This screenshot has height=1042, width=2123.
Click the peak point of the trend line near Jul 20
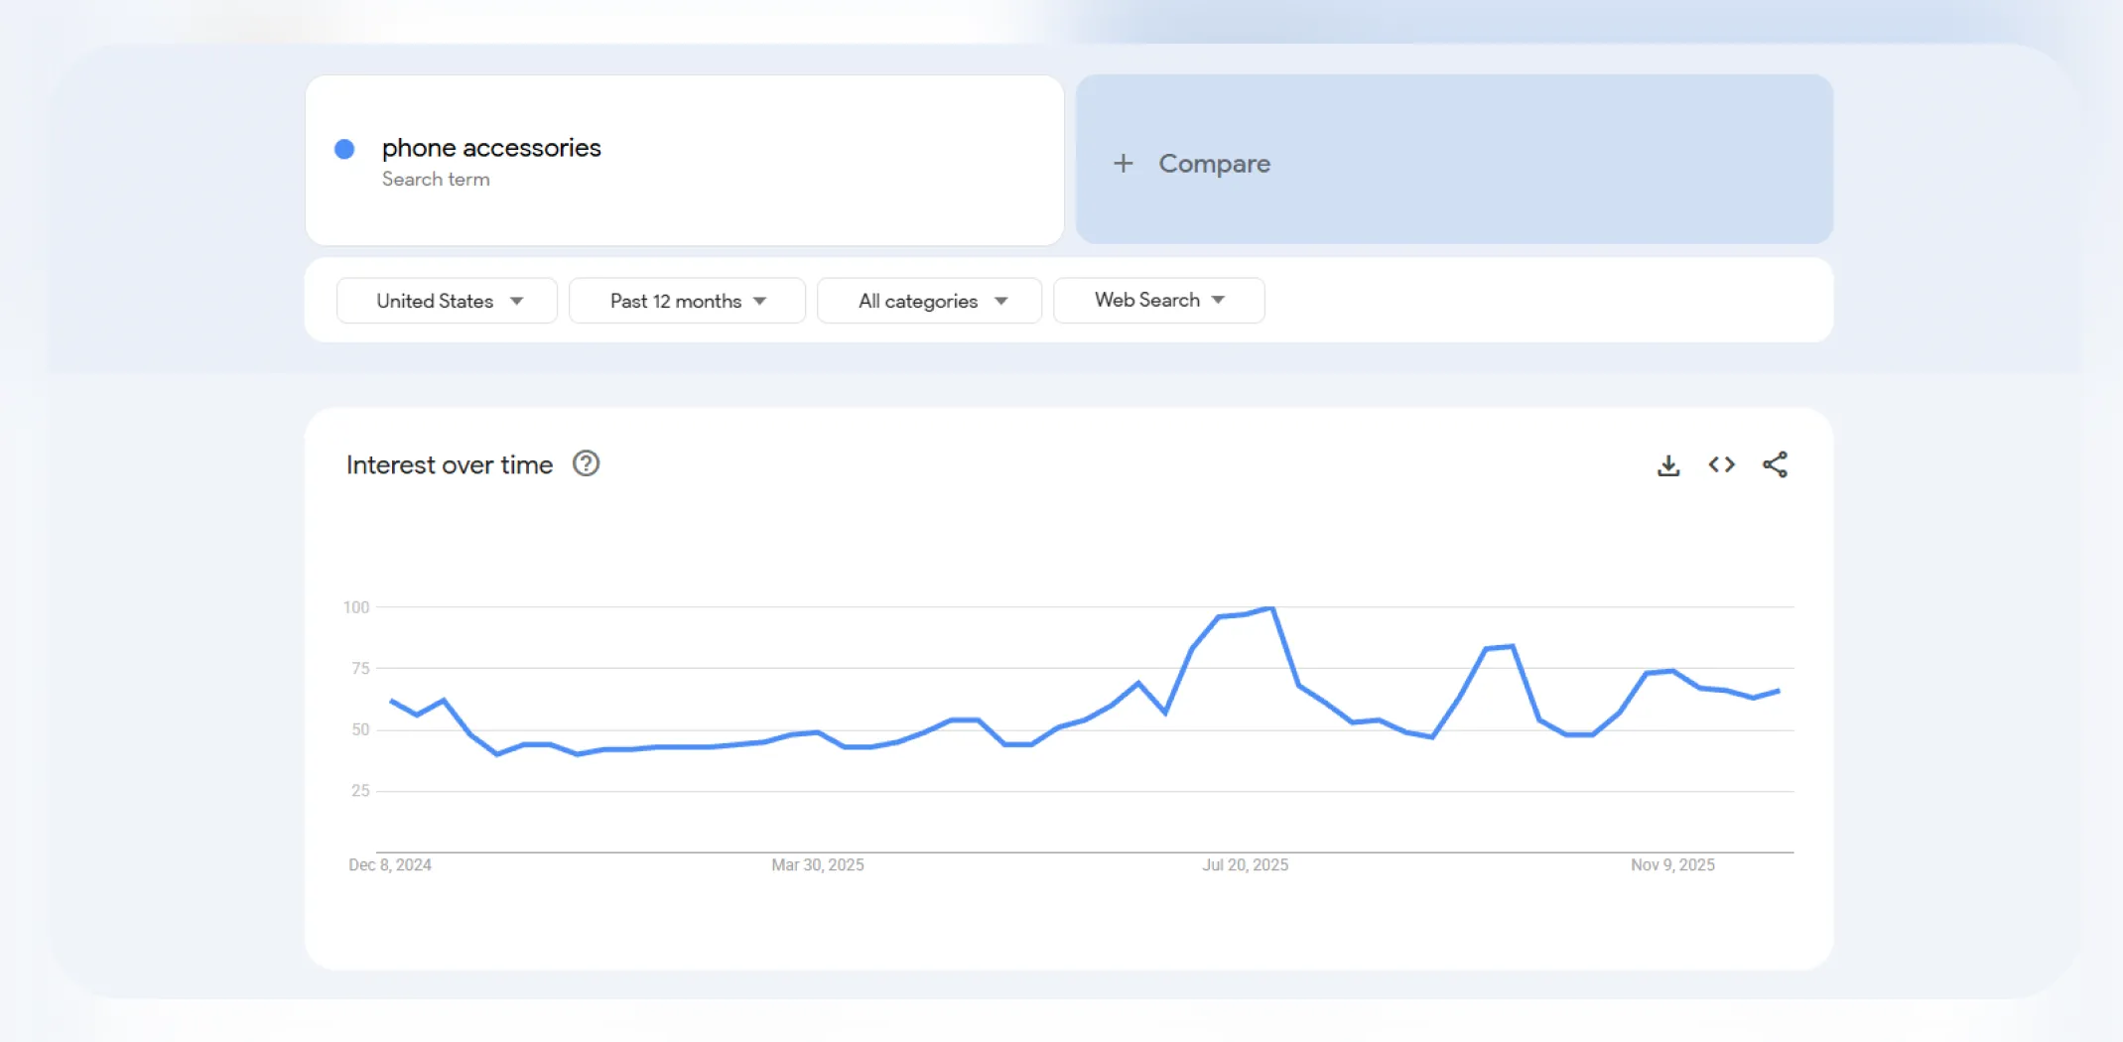1269,607
